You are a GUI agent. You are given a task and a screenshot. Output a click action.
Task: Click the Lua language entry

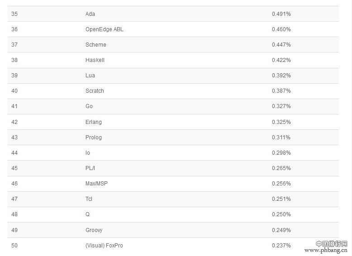click(90, 76)
